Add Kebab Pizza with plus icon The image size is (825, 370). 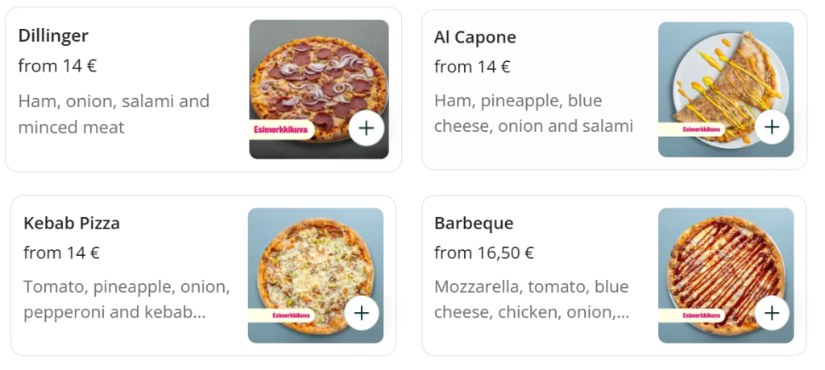pyautogui.click(x=361, y=313)
